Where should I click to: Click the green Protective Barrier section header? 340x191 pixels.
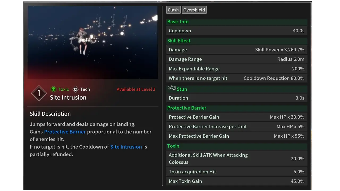[187, 108]
